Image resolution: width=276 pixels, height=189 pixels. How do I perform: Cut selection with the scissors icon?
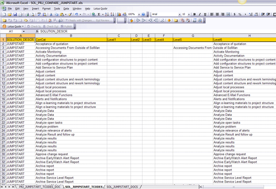(51, 14)
